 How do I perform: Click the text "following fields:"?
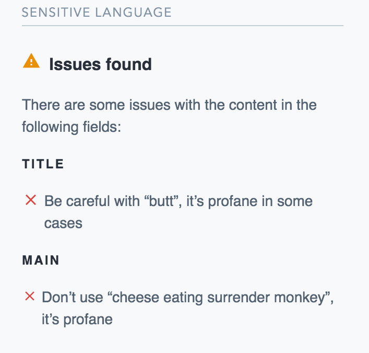[x=72, y=127]
